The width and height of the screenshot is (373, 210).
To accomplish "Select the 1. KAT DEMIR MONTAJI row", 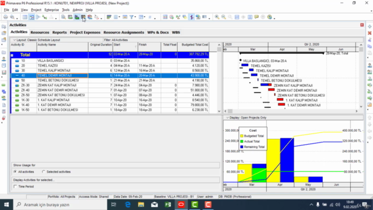I will point(110,105).
